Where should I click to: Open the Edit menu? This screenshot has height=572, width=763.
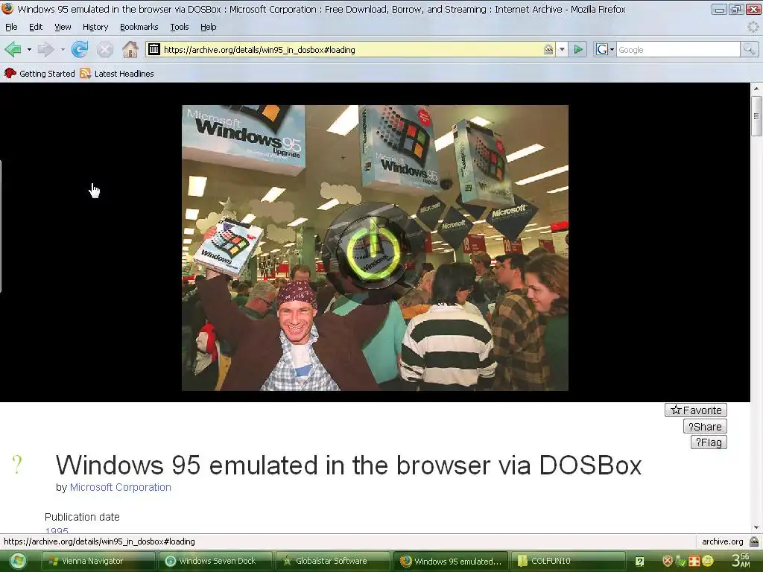click(x=36, y=27)
